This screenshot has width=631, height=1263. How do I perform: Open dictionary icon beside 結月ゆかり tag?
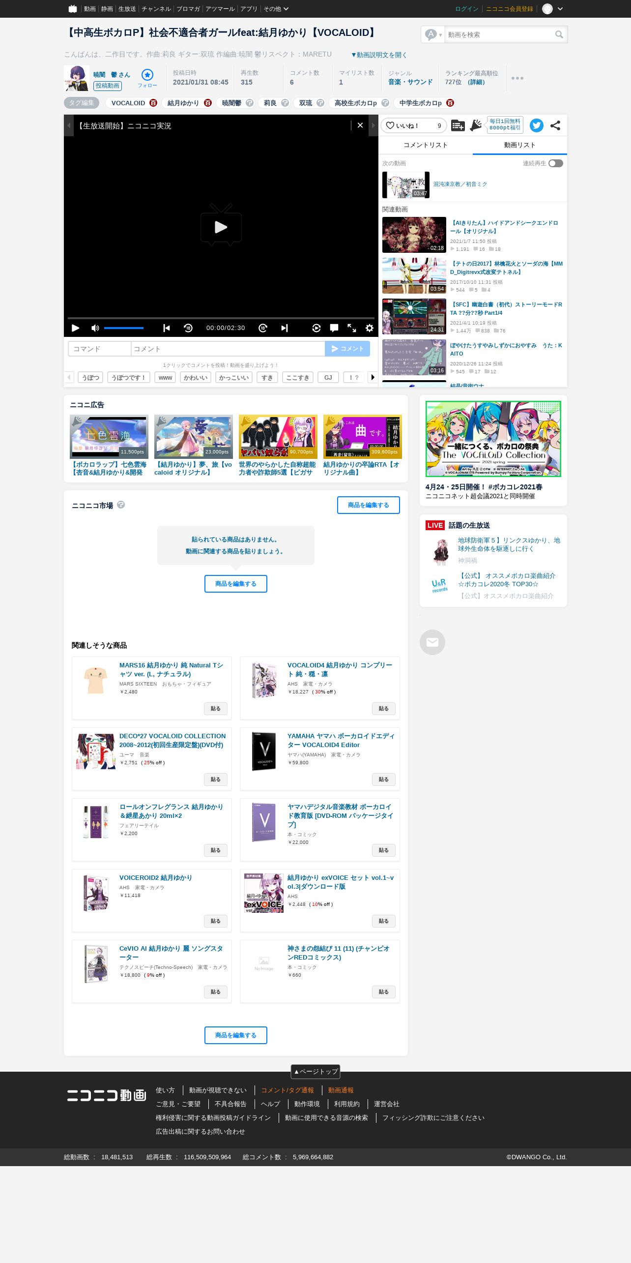(208, 103)
